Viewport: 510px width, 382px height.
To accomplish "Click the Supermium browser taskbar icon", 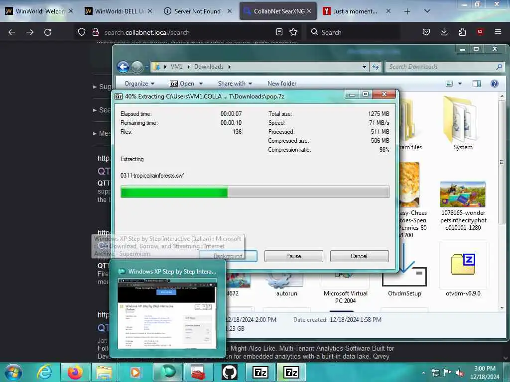I will (167, 372).
